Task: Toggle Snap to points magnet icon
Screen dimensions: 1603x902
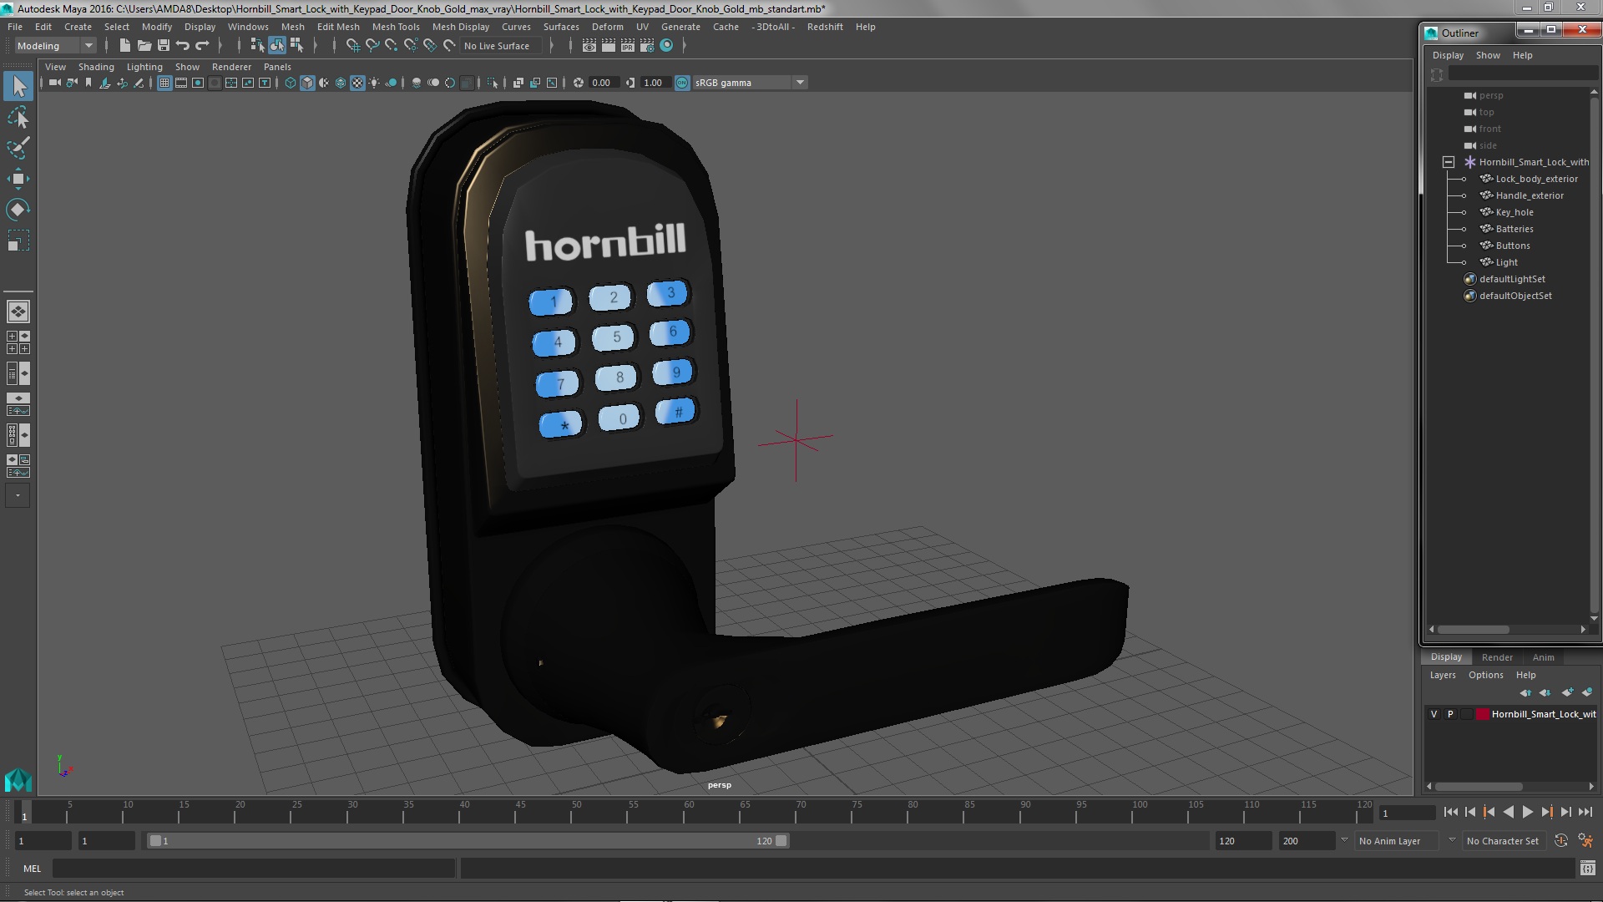Action: click(x=392, y=46)
